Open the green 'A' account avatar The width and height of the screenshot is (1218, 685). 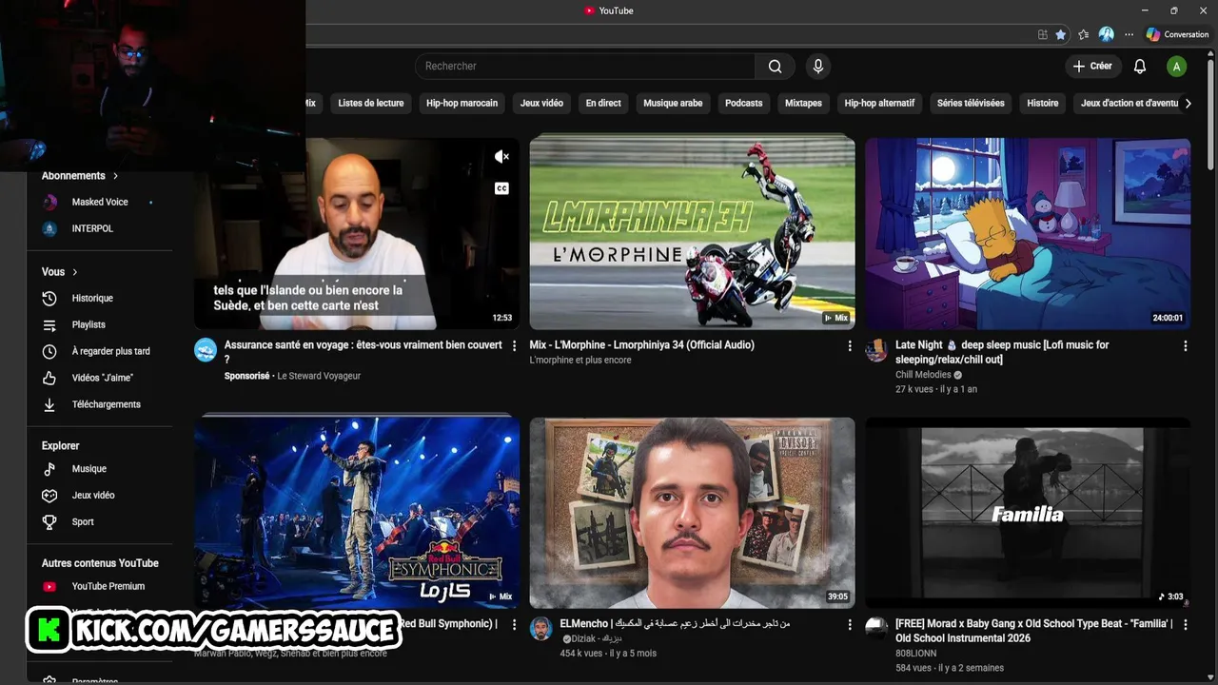click(1177, 67)
